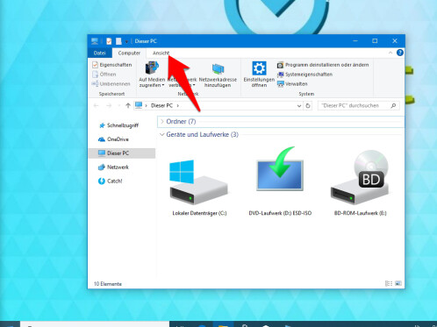Click Programm deinstallieren oder ändern

point(323,65)
